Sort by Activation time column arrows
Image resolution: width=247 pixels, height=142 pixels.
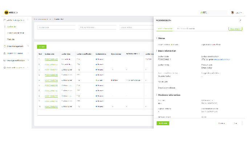(139, 54)
